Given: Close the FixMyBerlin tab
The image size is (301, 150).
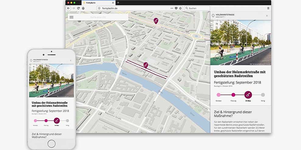Looking at the screenshot, I should [113, 3].
